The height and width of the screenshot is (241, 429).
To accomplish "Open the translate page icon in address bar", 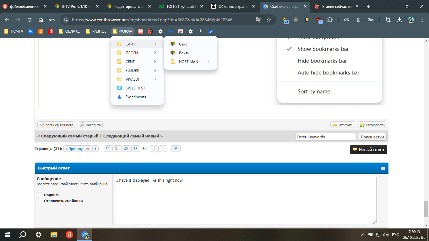I will (258, 20).
